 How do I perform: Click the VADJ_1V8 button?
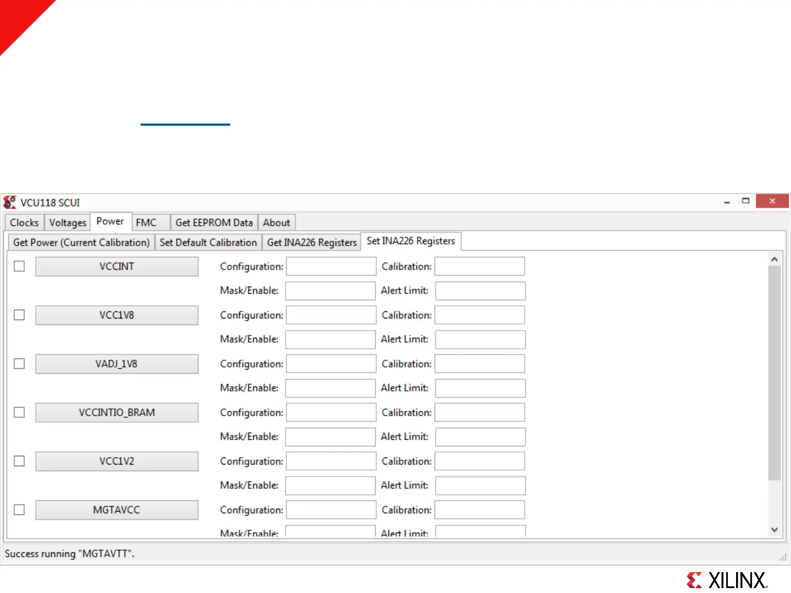(x=117, y=363)
